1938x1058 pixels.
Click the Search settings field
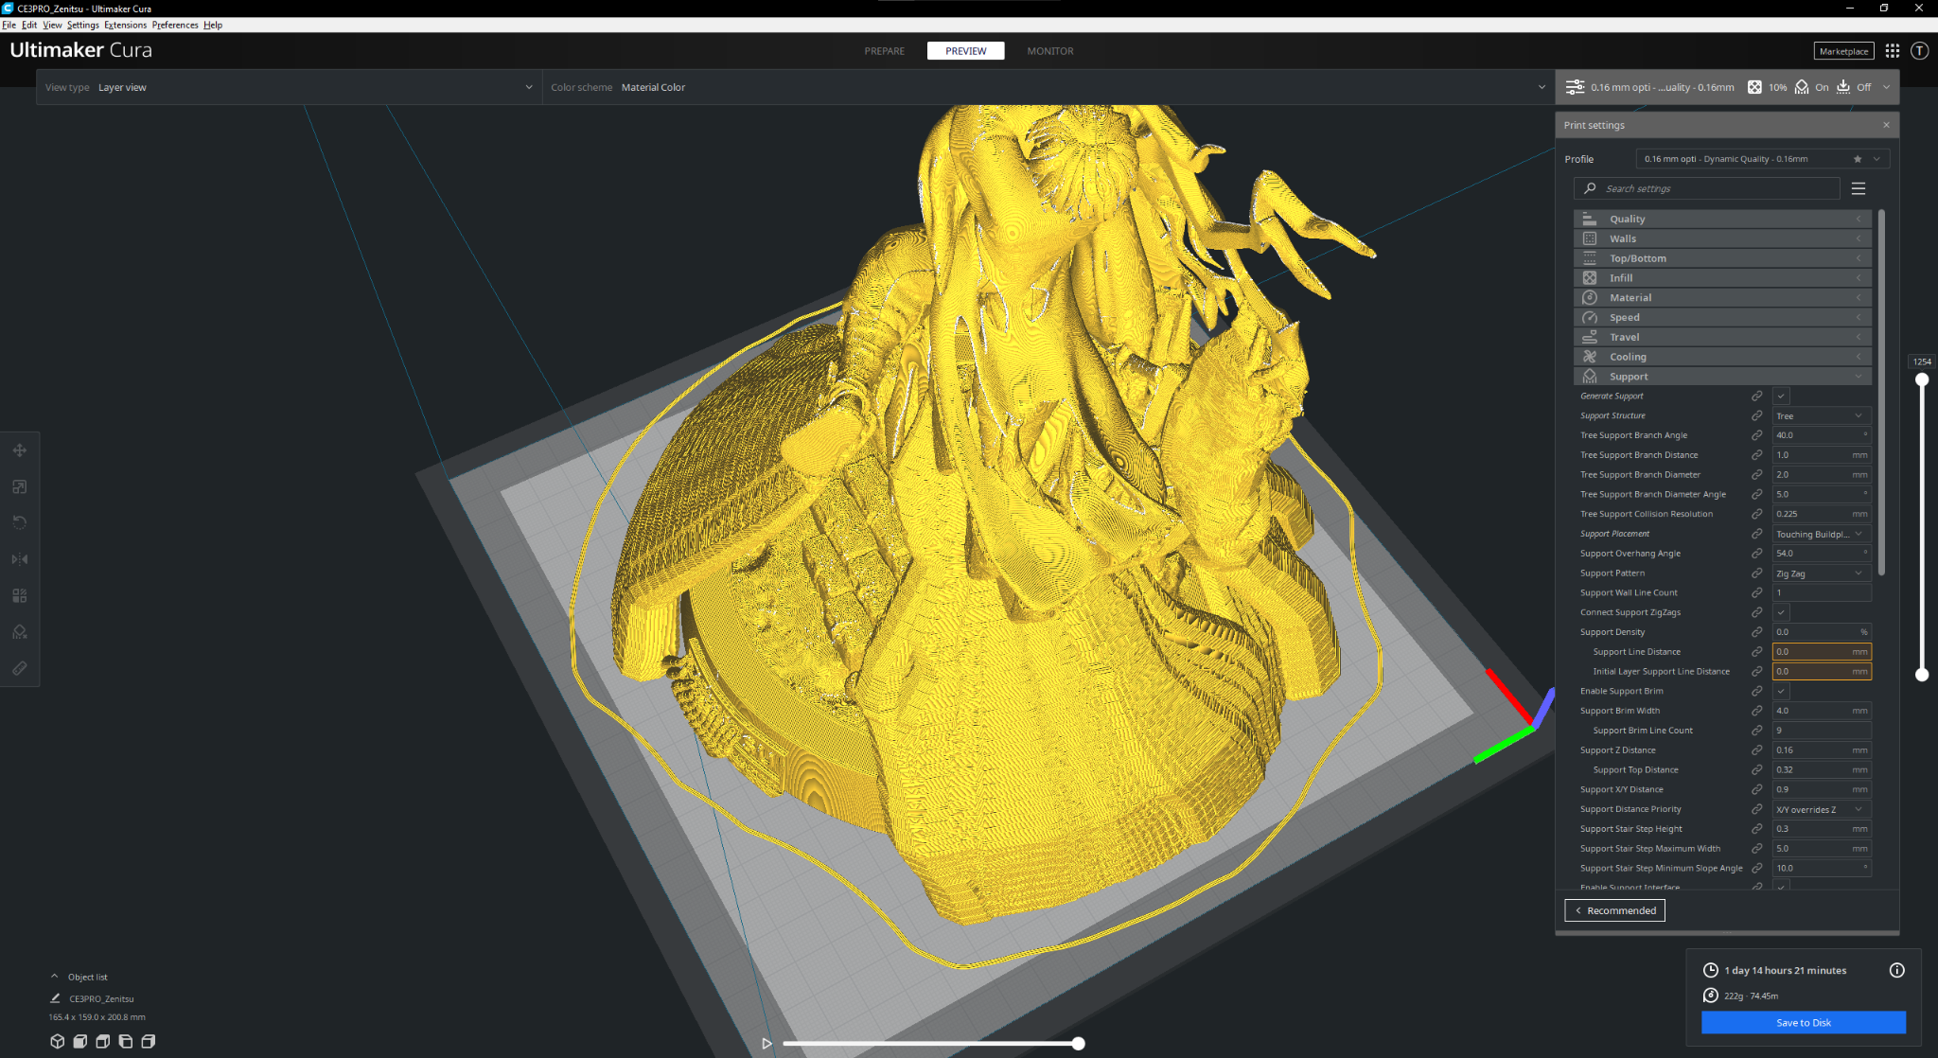(1707, 188)
